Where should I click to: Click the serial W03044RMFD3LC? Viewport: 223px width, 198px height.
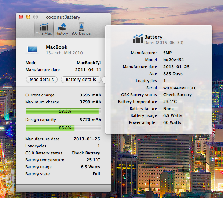pos(180,88)
